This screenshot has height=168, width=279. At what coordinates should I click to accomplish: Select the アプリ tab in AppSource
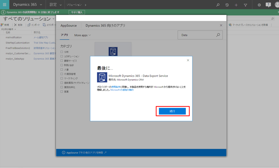click(64, 35)
